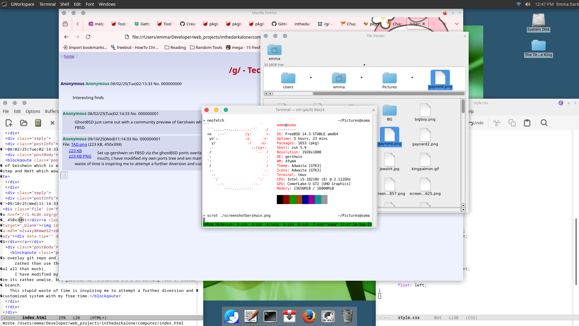Viewport: 579px width, 326px height.
Task: Click Emacs open file folder icon
Action: [24, 123]
